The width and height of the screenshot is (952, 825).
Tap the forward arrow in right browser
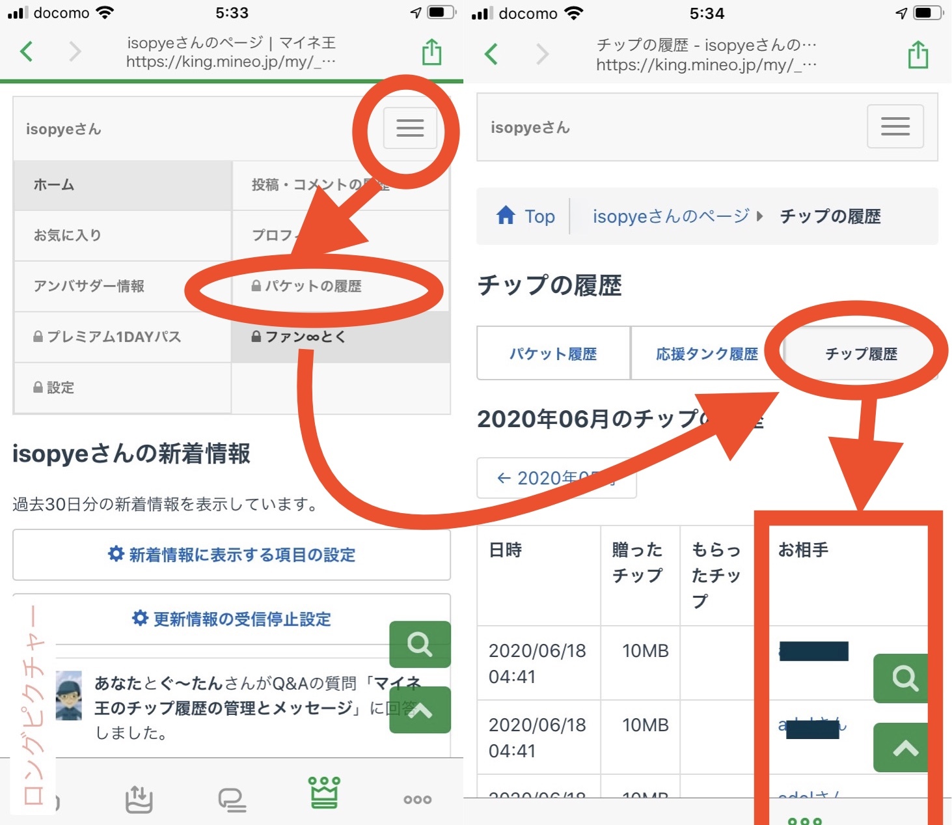coord(542,53)
